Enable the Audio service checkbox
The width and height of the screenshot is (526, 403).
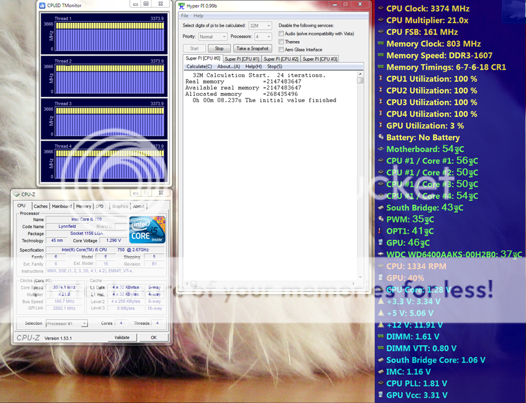point(282,34)
